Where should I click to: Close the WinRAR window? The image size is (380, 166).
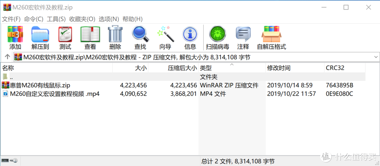coord(368,7)
